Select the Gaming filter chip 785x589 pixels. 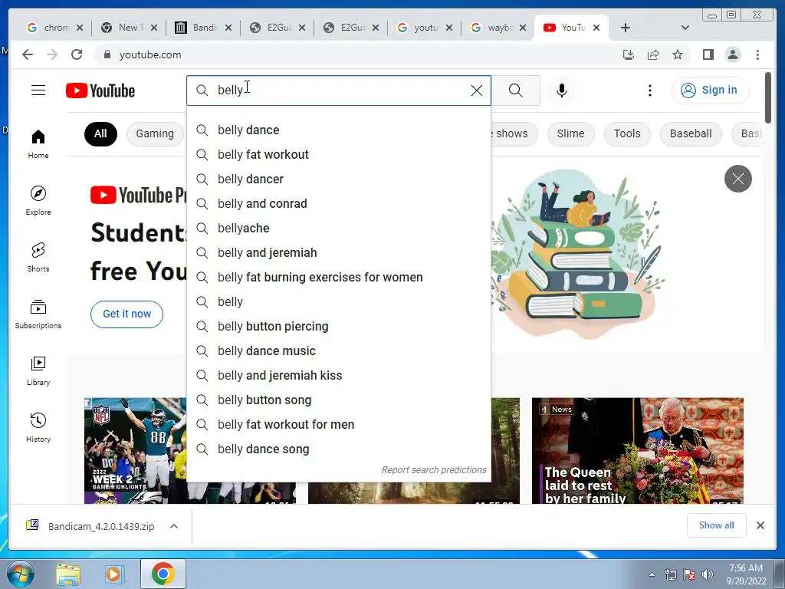point(155,133)
